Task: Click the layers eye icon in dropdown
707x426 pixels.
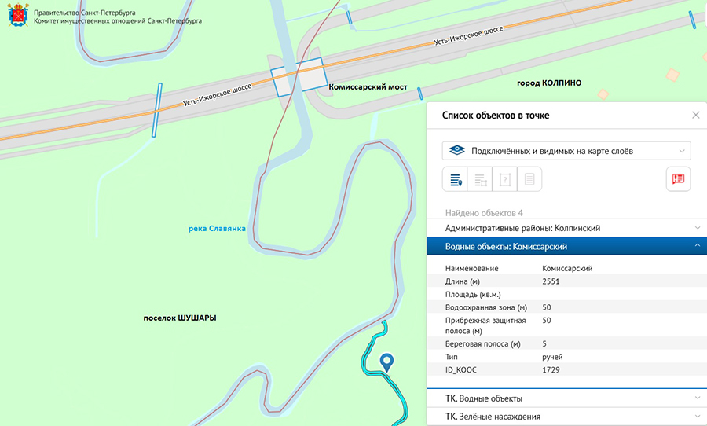Action: click(x=456, y=150)
